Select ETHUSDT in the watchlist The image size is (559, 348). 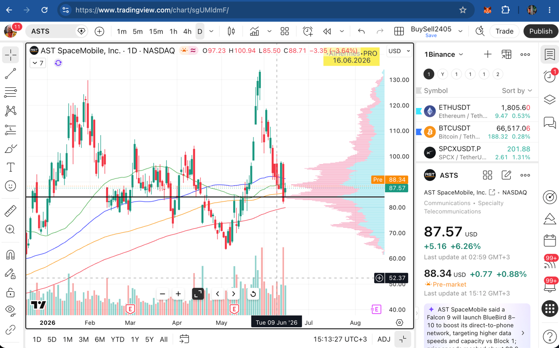(477, 111)
